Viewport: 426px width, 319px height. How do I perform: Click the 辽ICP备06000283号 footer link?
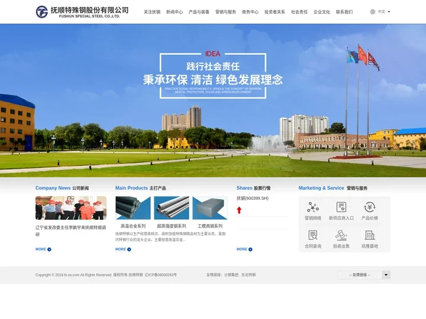point(160,275)
